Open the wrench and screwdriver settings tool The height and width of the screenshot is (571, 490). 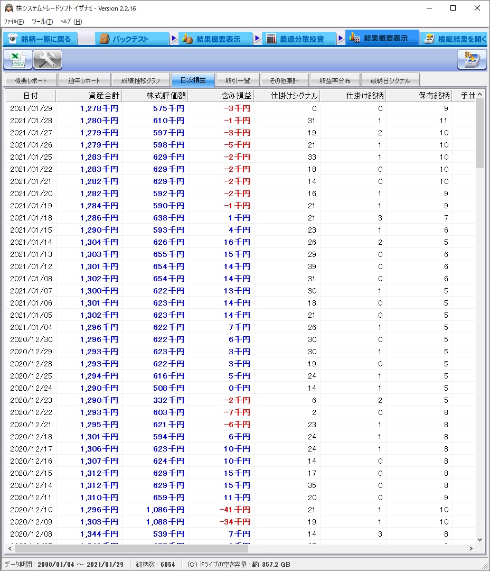coord(48,60)
